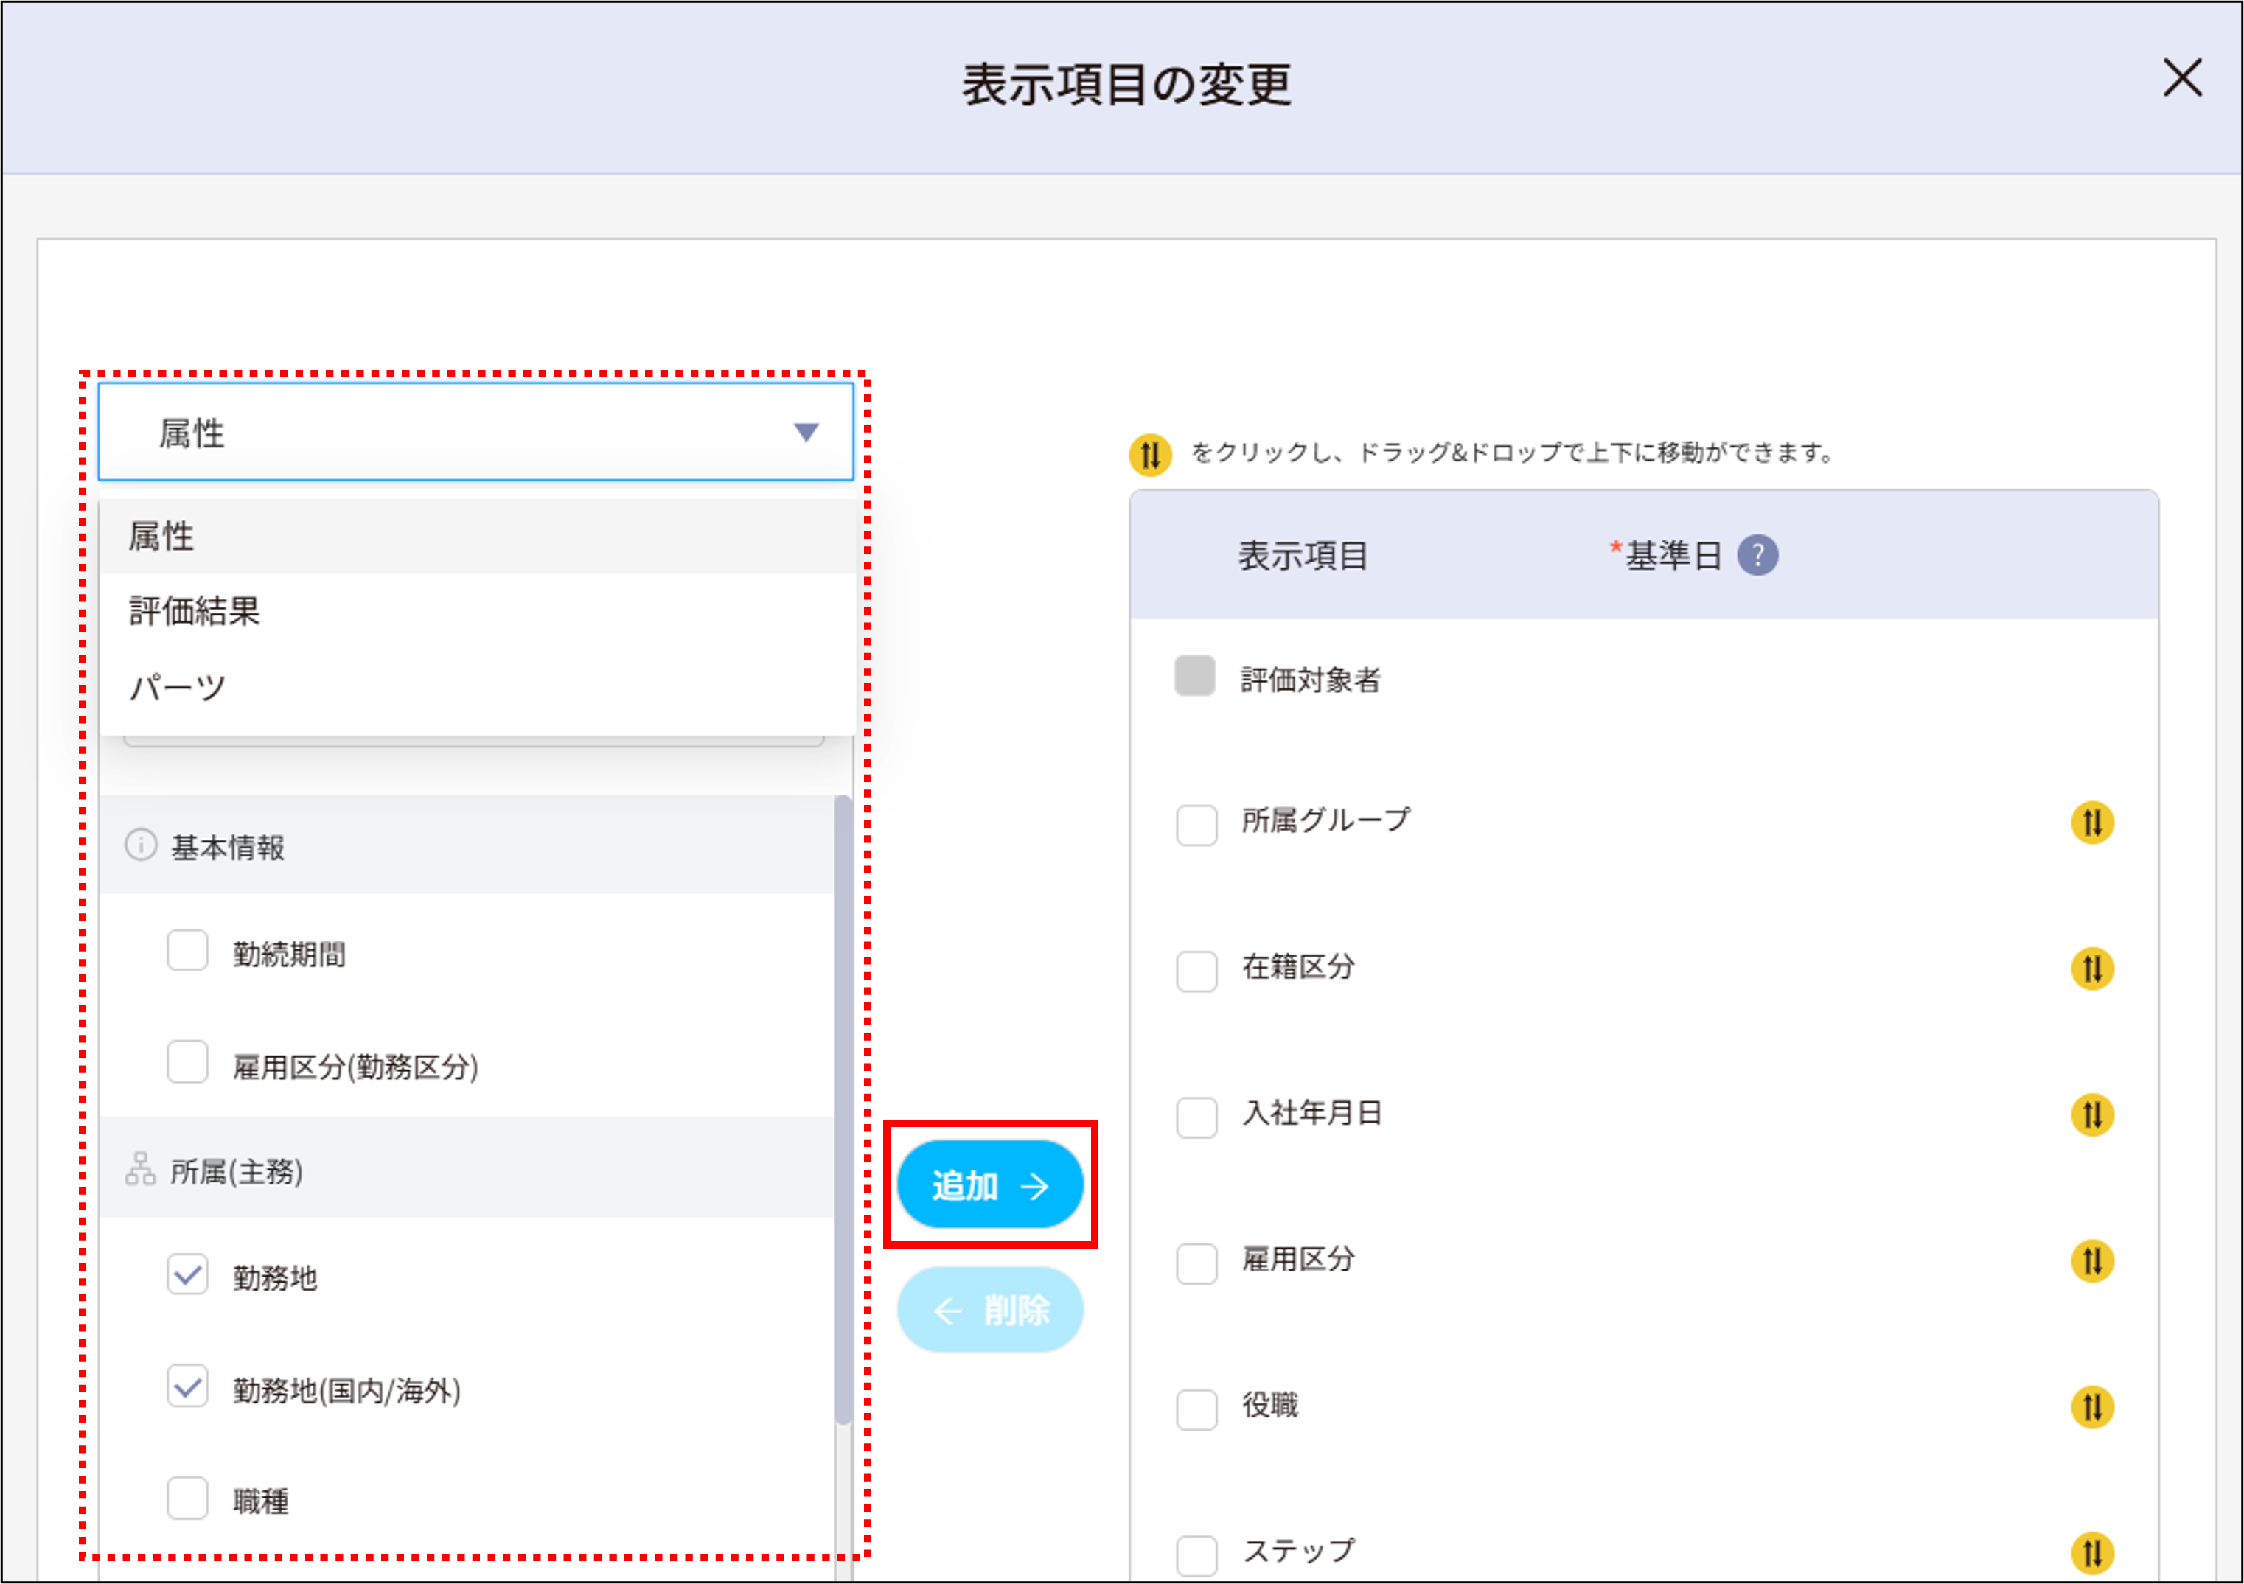The image size is (2244, 1584).
Task: Click the reorder icon beside 在籍区分
Action: (x=2094, y=969)
